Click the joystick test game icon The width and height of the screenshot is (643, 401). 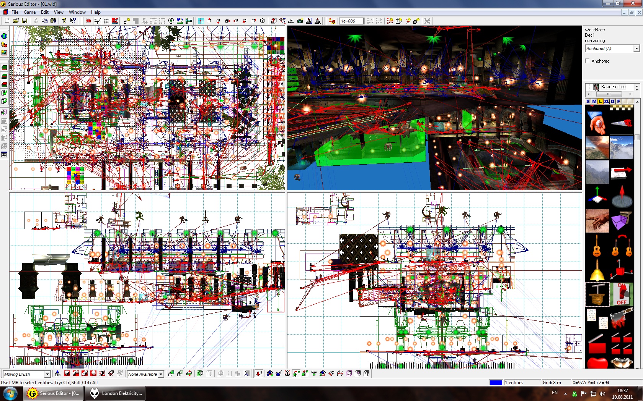317,21
